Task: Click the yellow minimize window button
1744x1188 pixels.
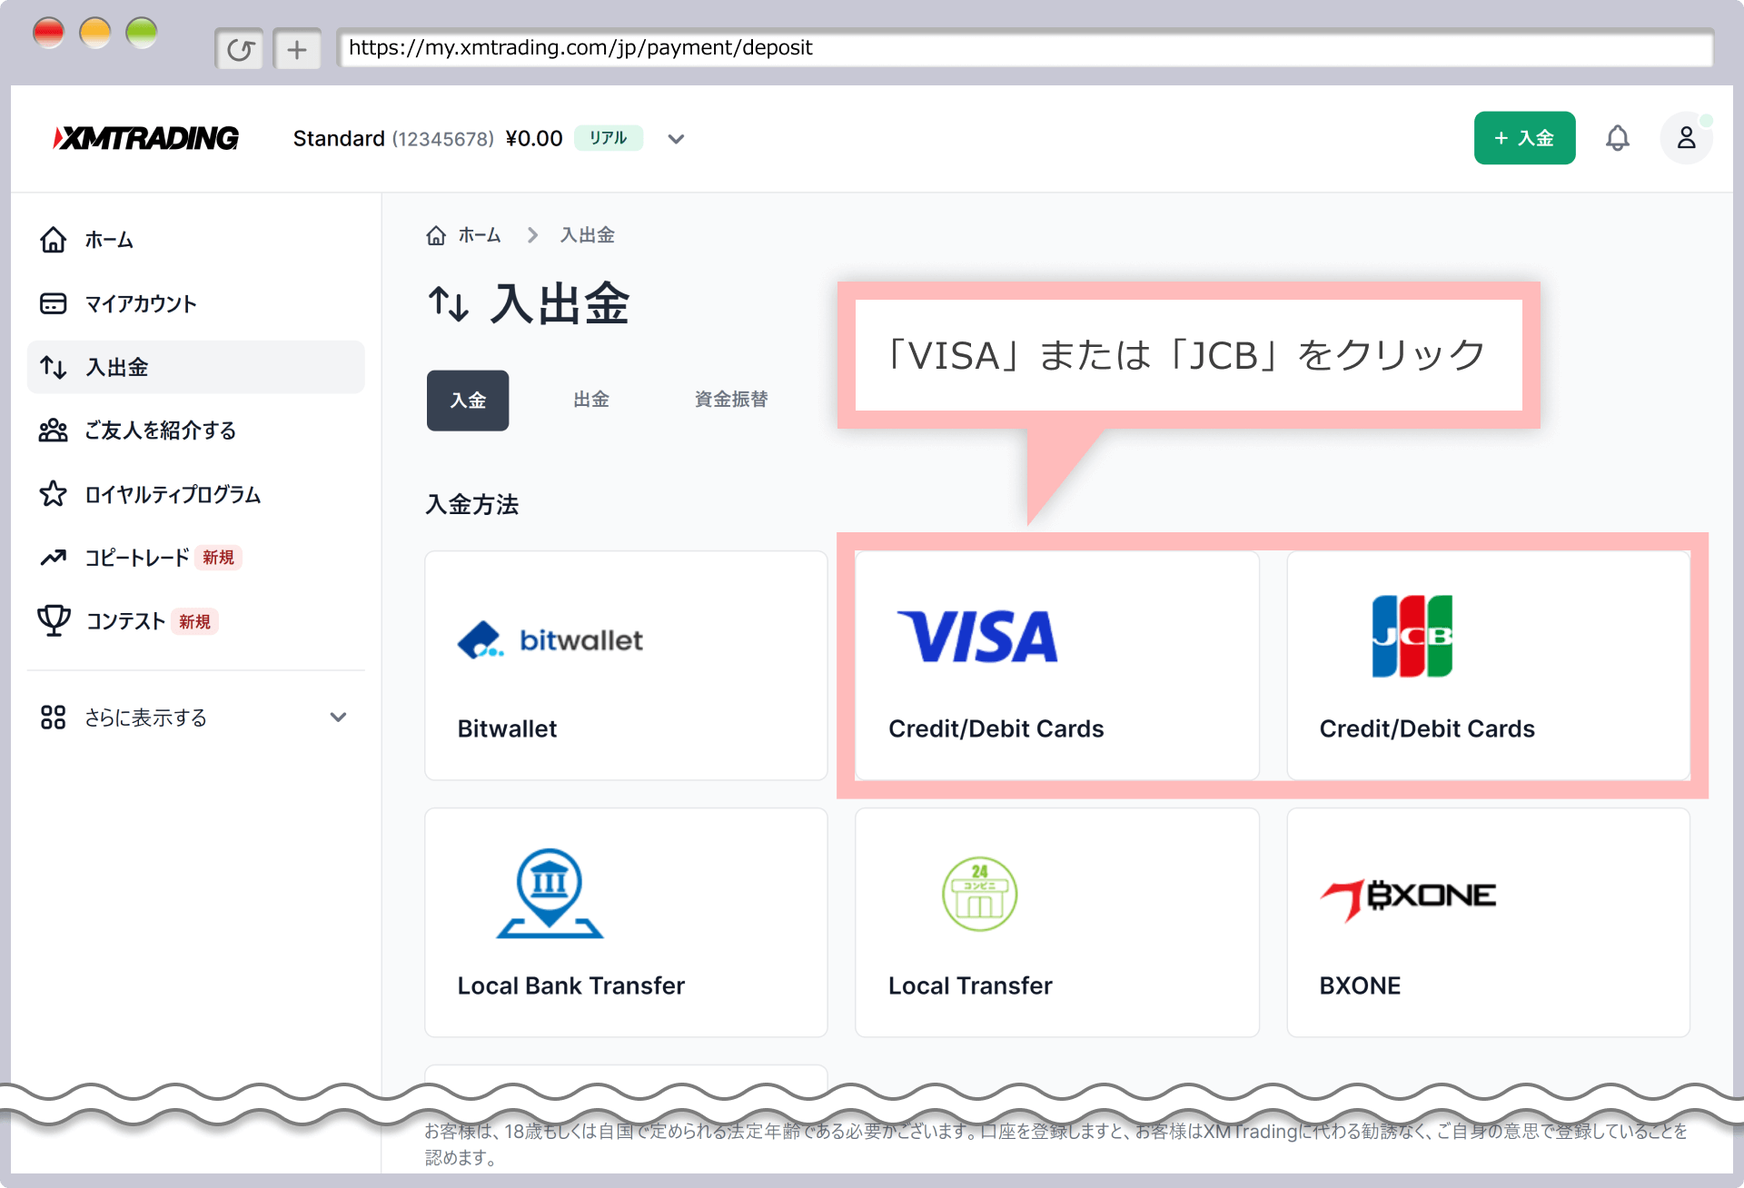Action: pyautogui.click(x=94, y=33)
